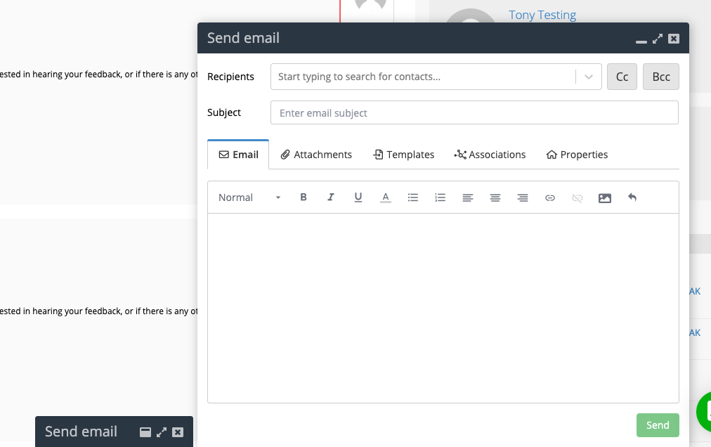Send the email

[658, 425]
